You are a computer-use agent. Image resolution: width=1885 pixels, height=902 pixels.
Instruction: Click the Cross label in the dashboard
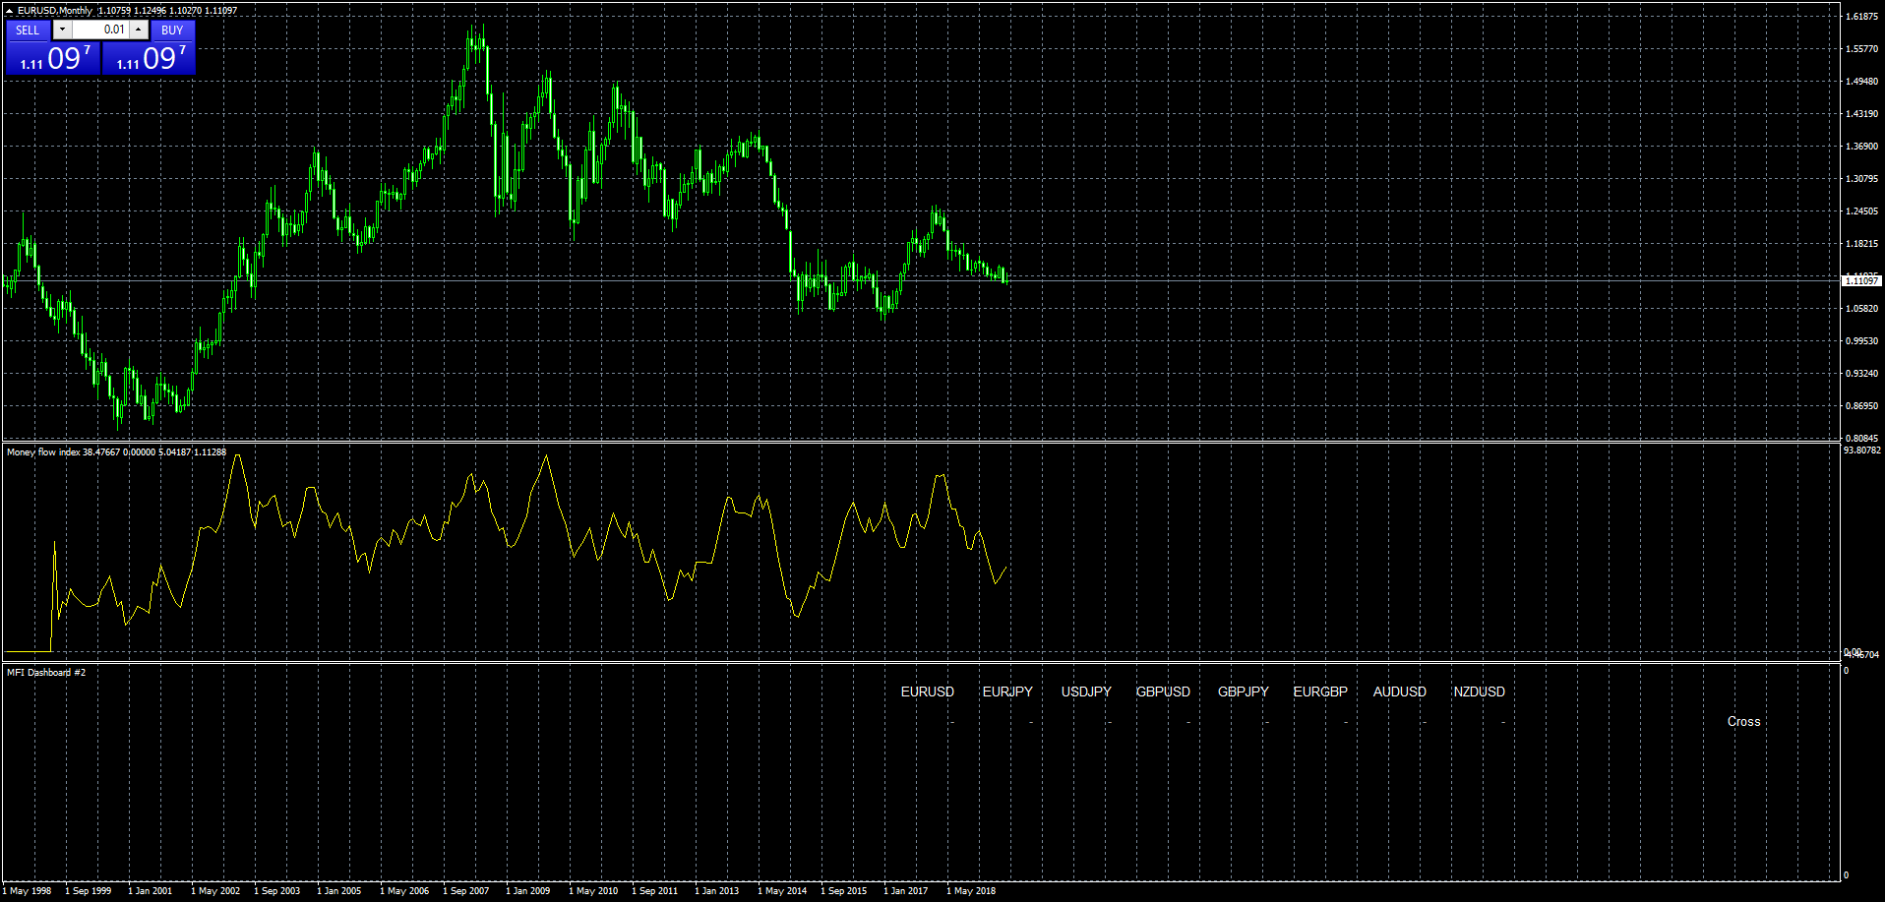[x=1744, y=721]
